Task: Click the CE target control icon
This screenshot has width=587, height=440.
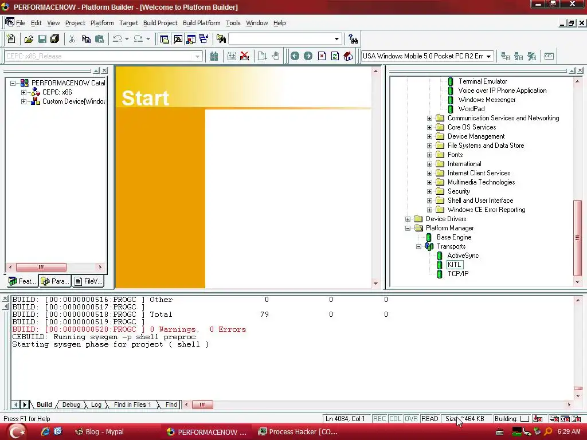Action: [549, 56]
